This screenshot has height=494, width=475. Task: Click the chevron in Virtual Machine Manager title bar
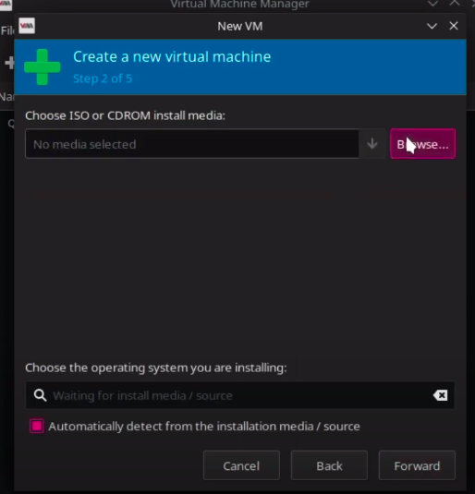coord(432,4)
